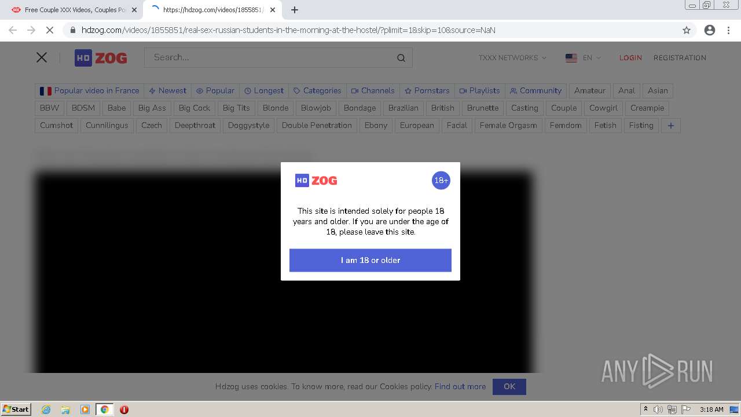This screenshot has height=417, width=741.
Task: Open the REGISTRATION link
Action: click(680, 58)
